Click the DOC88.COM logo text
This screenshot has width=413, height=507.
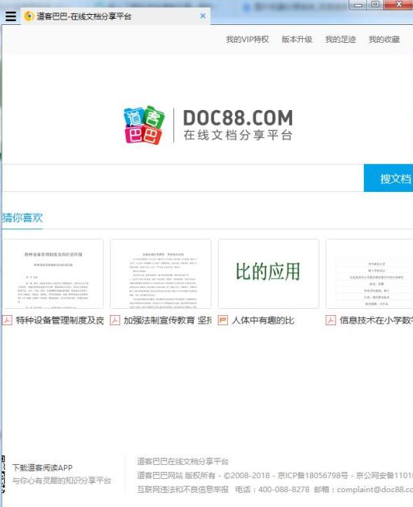coord(238,118)
